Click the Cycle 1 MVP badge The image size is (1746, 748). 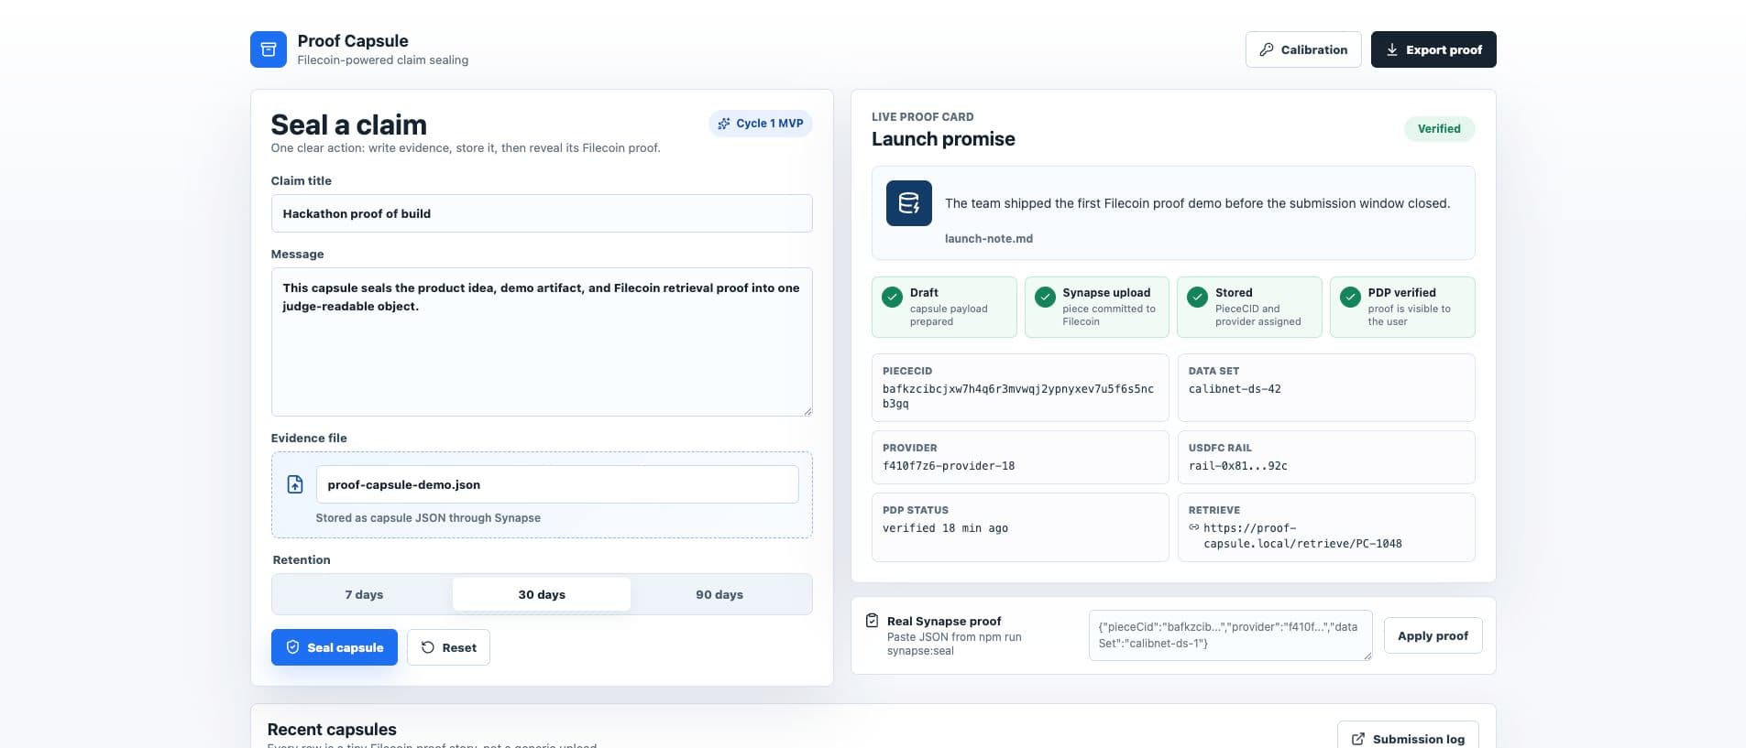(x=760, y=124)
